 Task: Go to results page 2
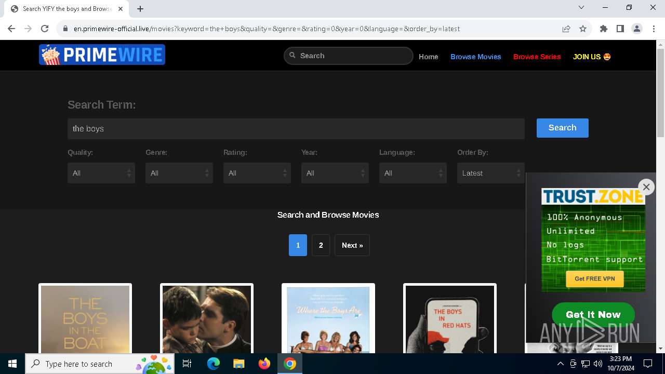321,245
